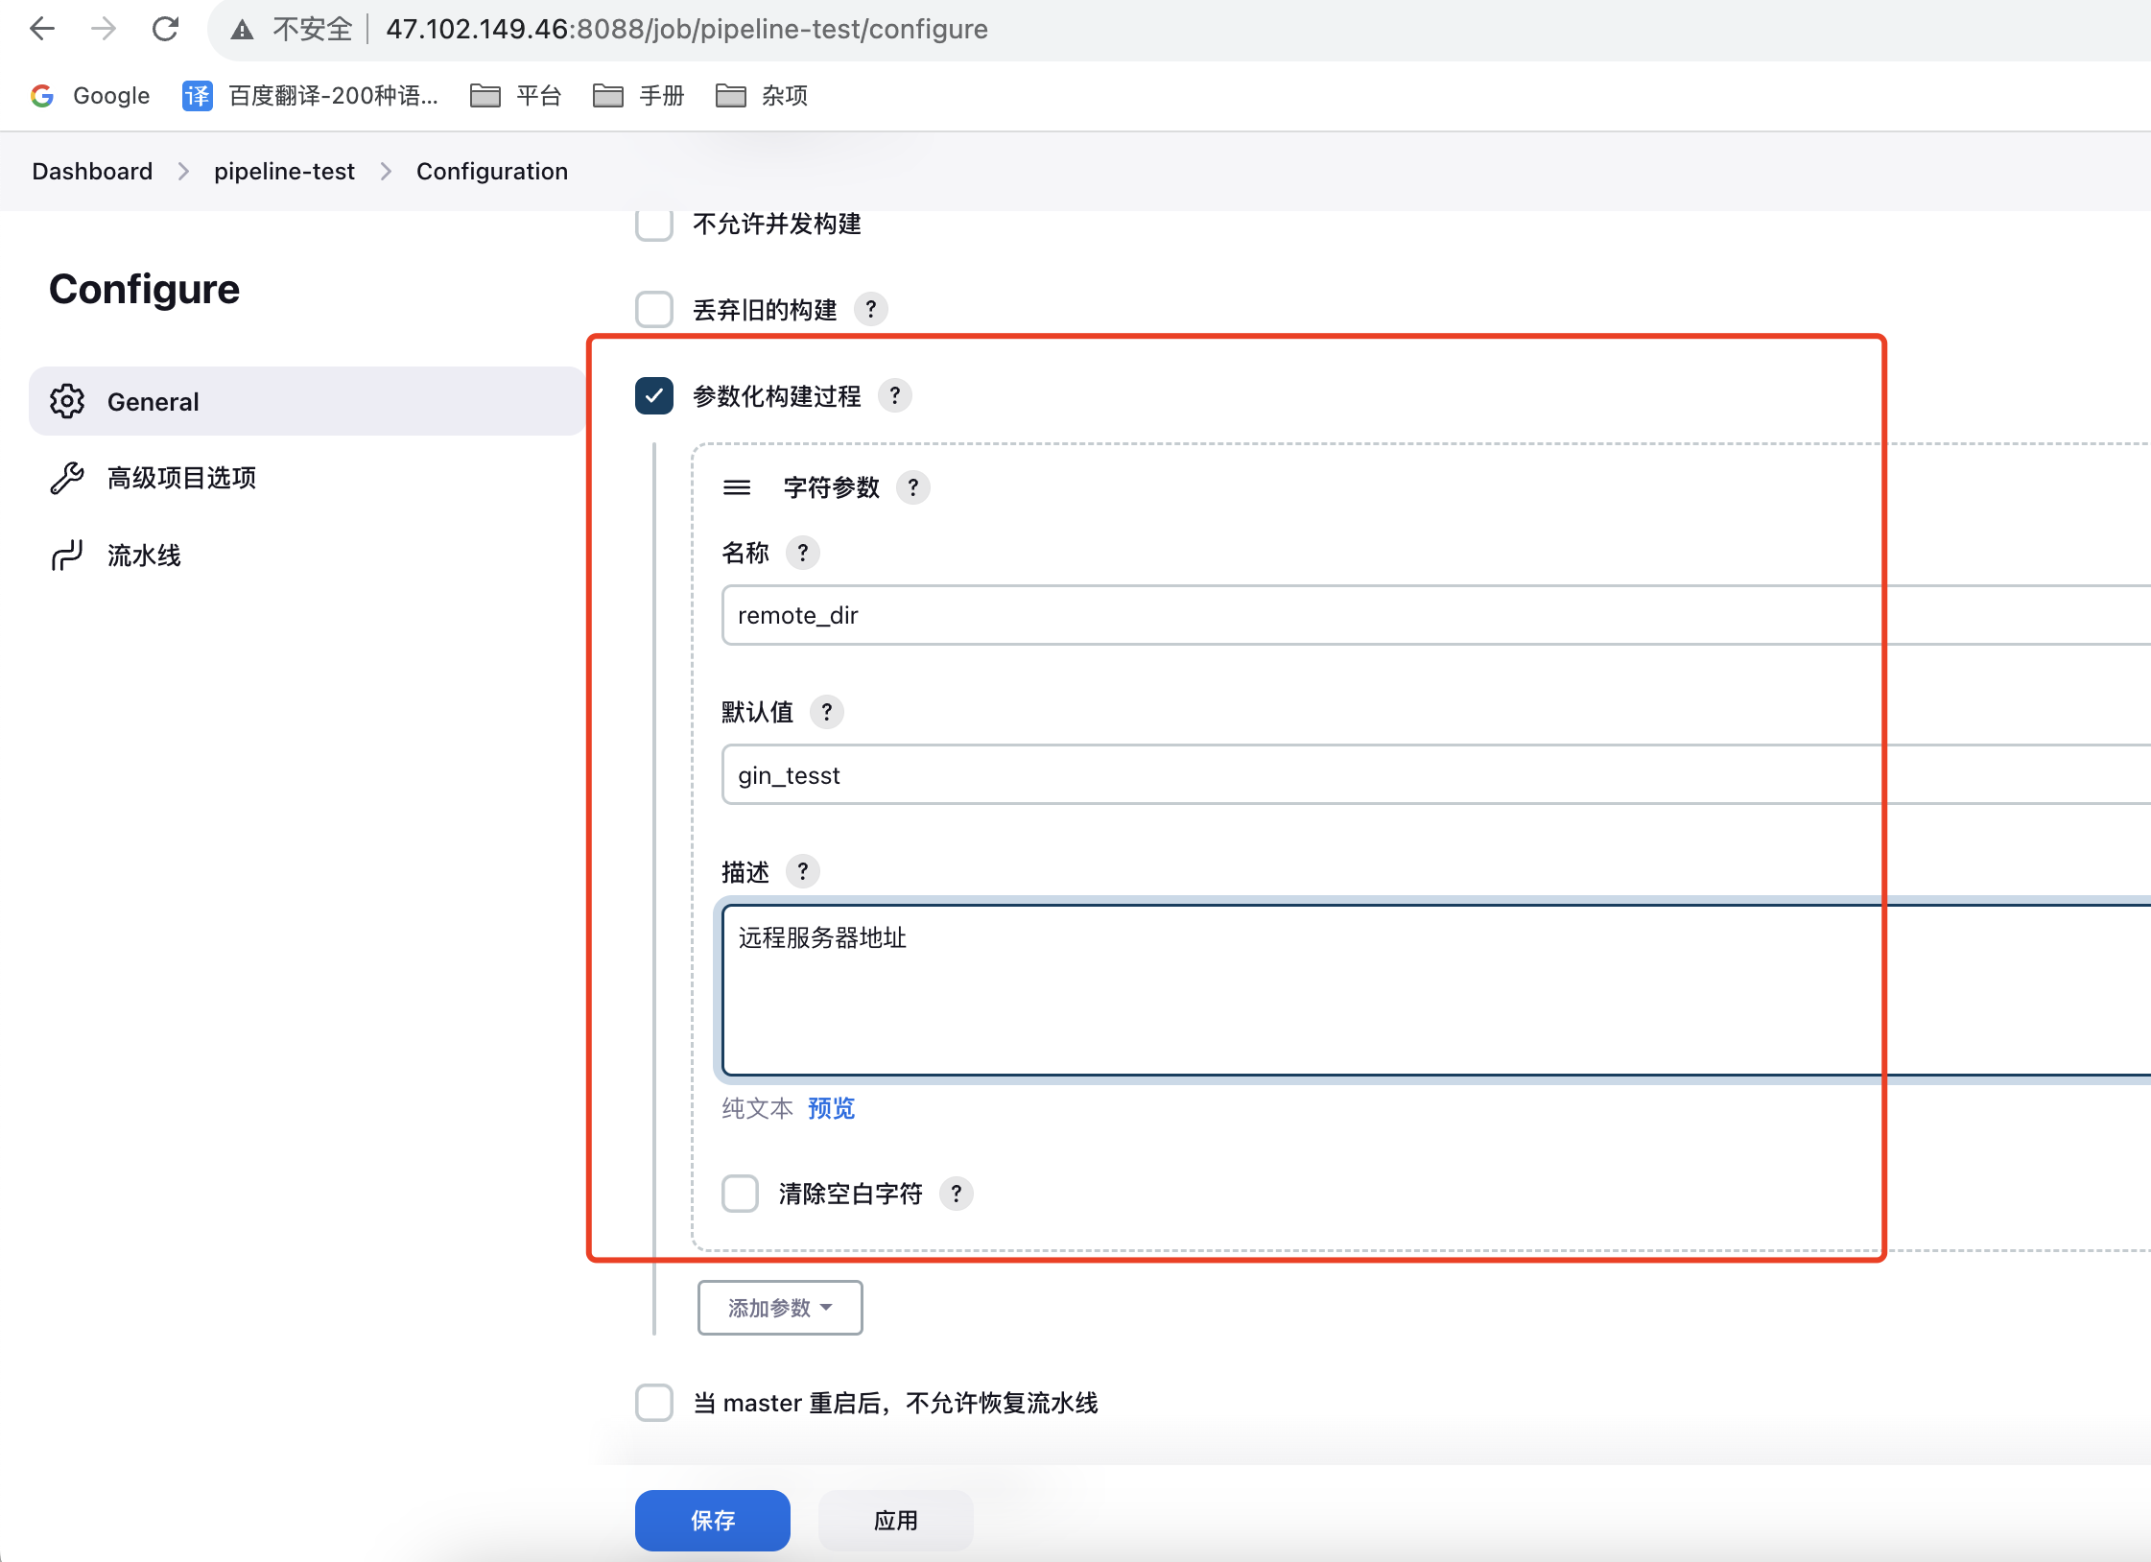Show help for 描述 field
Image resolution: width=2151 pixels, height=1562 pixels.
coord(803,871)
